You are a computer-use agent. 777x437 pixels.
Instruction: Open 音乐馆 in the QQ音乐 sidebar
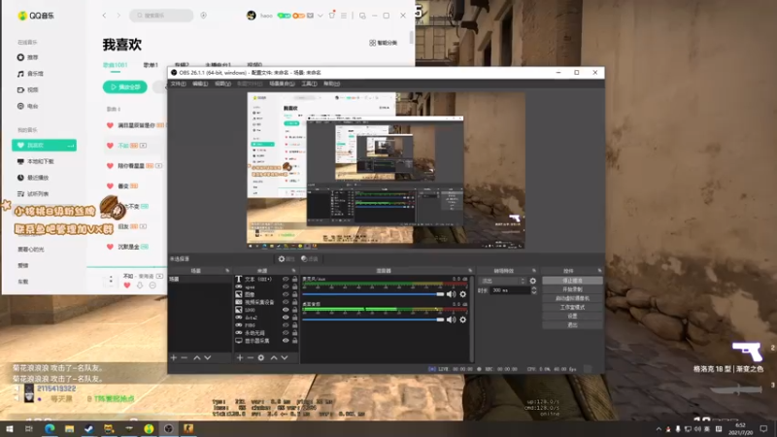pos(30,74)
